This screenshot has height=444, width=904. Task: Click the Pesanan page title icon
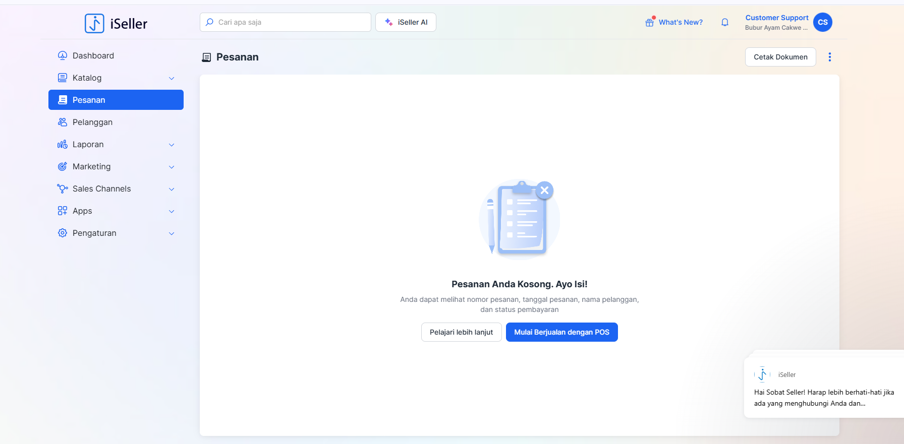(x=206, y=57)
